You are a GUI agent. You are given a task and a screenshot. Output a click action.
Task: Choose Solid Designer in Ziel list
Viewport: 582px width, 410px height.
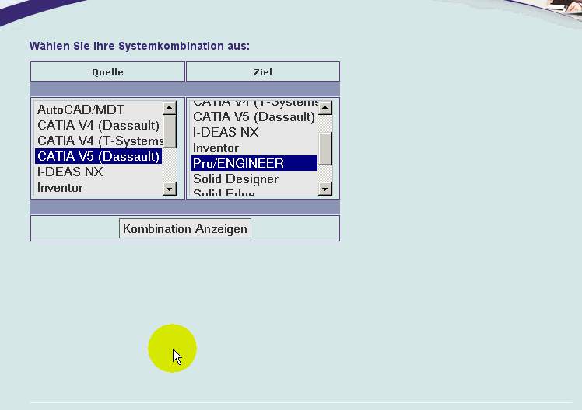(x=254, y=179)
